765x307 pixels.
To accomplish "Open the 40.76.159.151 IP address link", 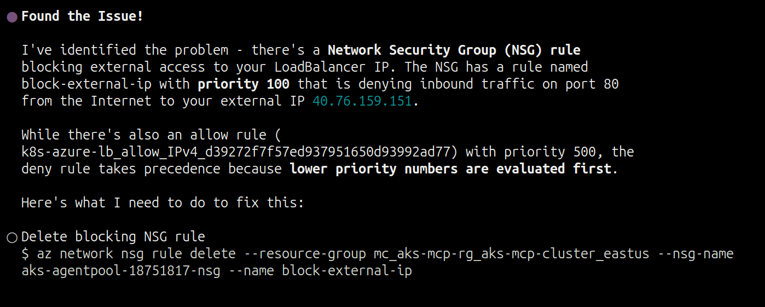I will [362, 101].
